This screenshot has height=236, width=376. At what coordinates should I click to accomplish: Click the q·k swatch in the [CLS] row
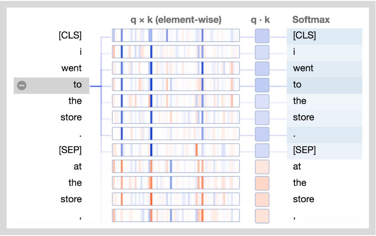pos(262,36)
